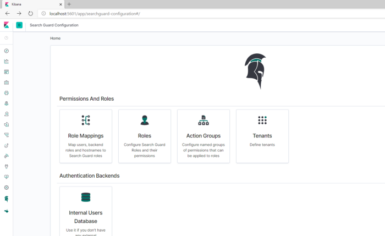
Task: Open the Action Groups card
Action: [204, 136]
